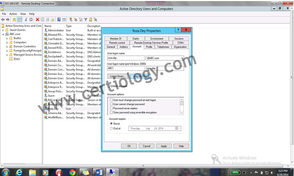Switch to the General tab

(x=111, y=47)
